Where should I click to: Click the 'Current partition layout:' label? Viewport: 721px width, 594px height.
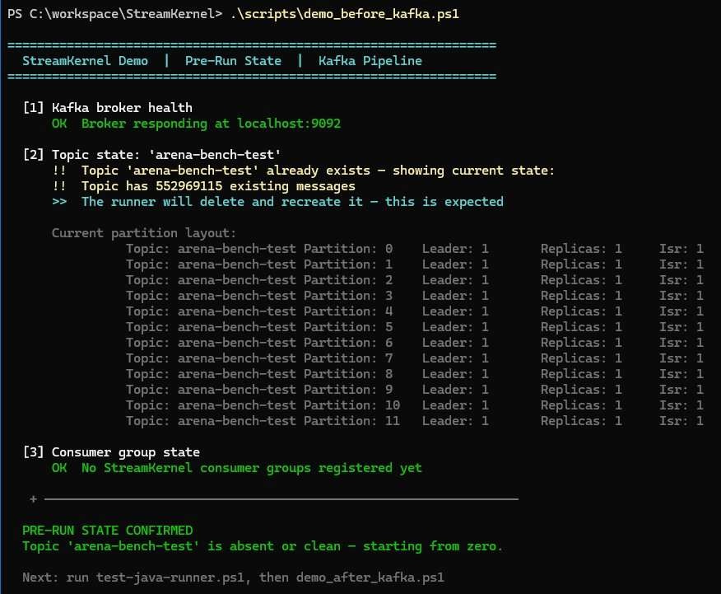(x=144, y=233)
